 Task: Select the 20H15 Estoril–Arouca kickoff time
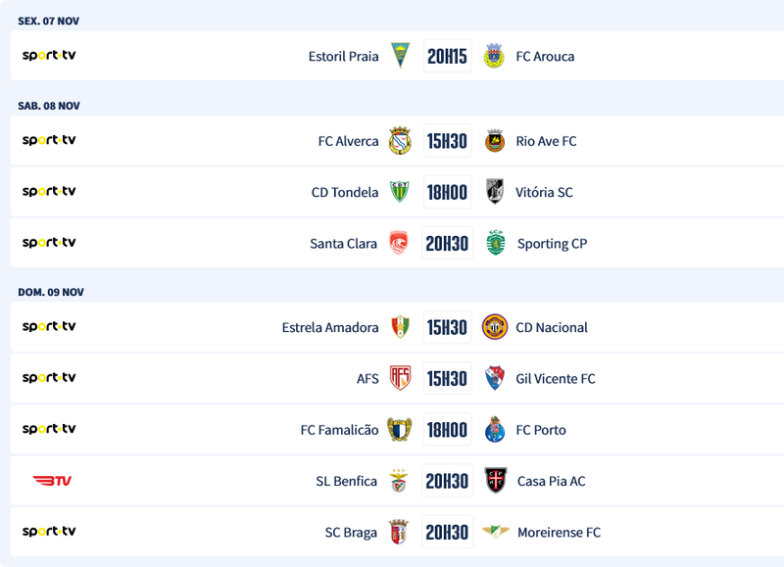pos(447,56)
